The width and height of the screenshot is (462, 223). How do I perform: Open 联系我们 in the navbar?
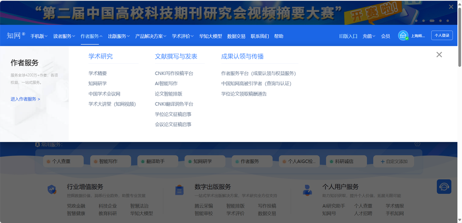pyautogui.click(x=260, y=36)
